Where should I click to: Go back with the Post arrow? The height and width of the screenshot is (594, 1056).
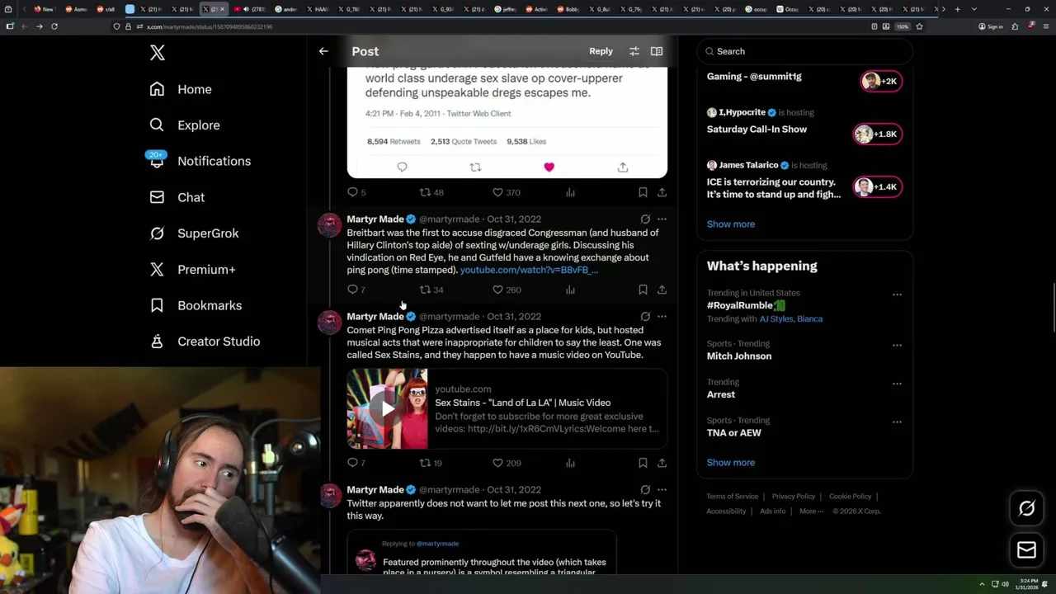click(323, 51)
